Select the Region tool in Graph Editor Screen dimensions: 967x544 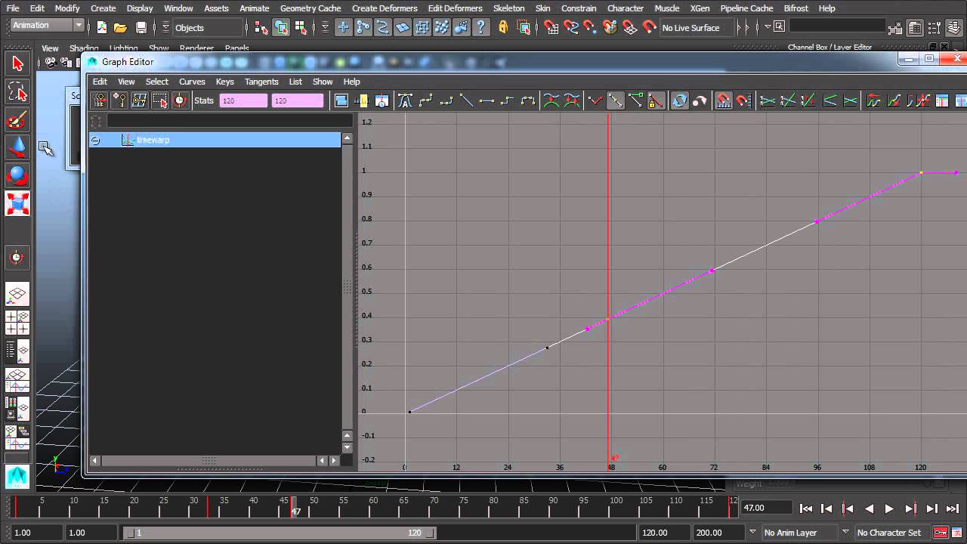(x=160, y=100)
